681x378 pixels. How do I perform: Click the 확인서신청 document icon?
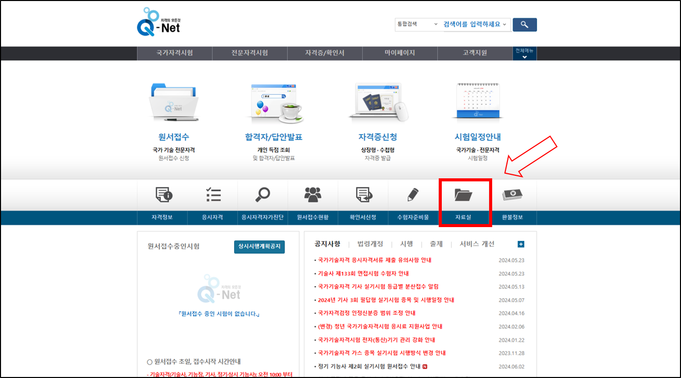362,195
